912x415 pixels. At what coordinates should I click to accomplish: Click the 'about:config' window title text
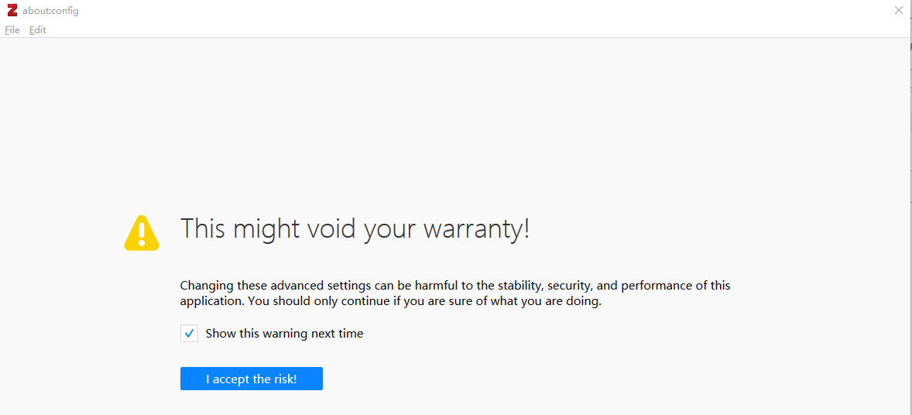point(50,11)
